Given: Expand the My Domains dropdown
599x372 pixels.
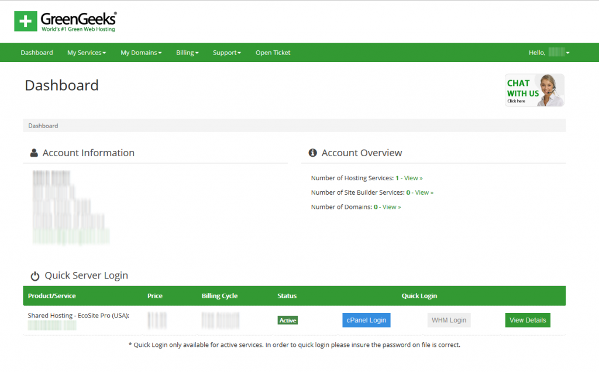Looking at the screenshot, I should click(141, 53).
